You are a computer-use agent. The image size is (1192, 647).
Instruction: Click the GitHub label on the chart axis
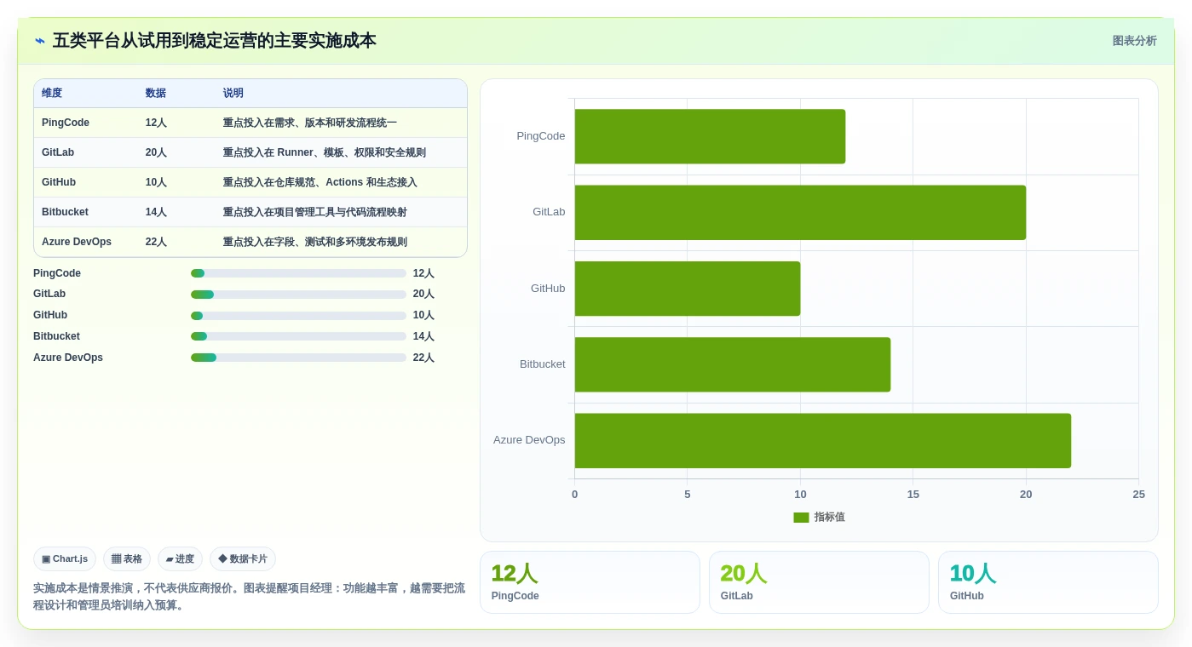click(x=548, y=289)
